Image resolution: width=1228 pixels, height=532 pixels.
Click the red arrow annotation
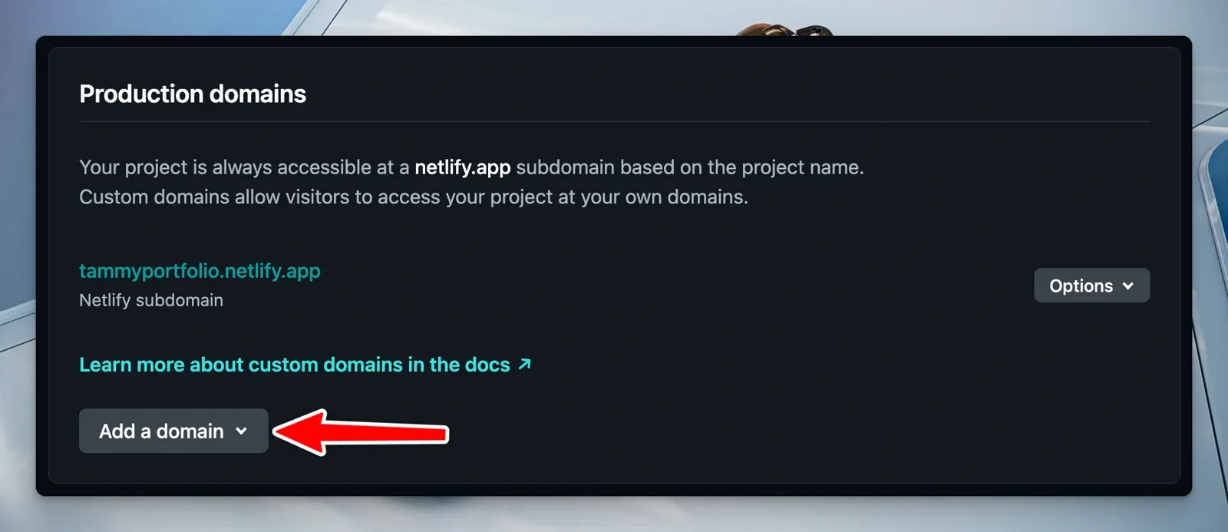point(359,432)
